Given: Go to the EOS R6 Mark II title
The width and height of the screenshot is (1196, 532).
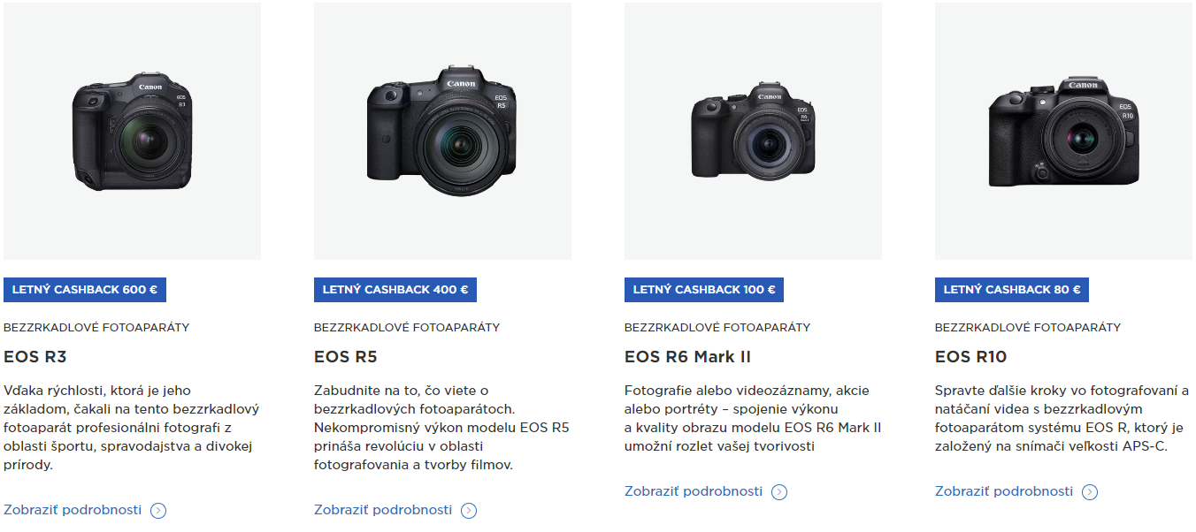Looking at the screenshot, I should (687, 357).
